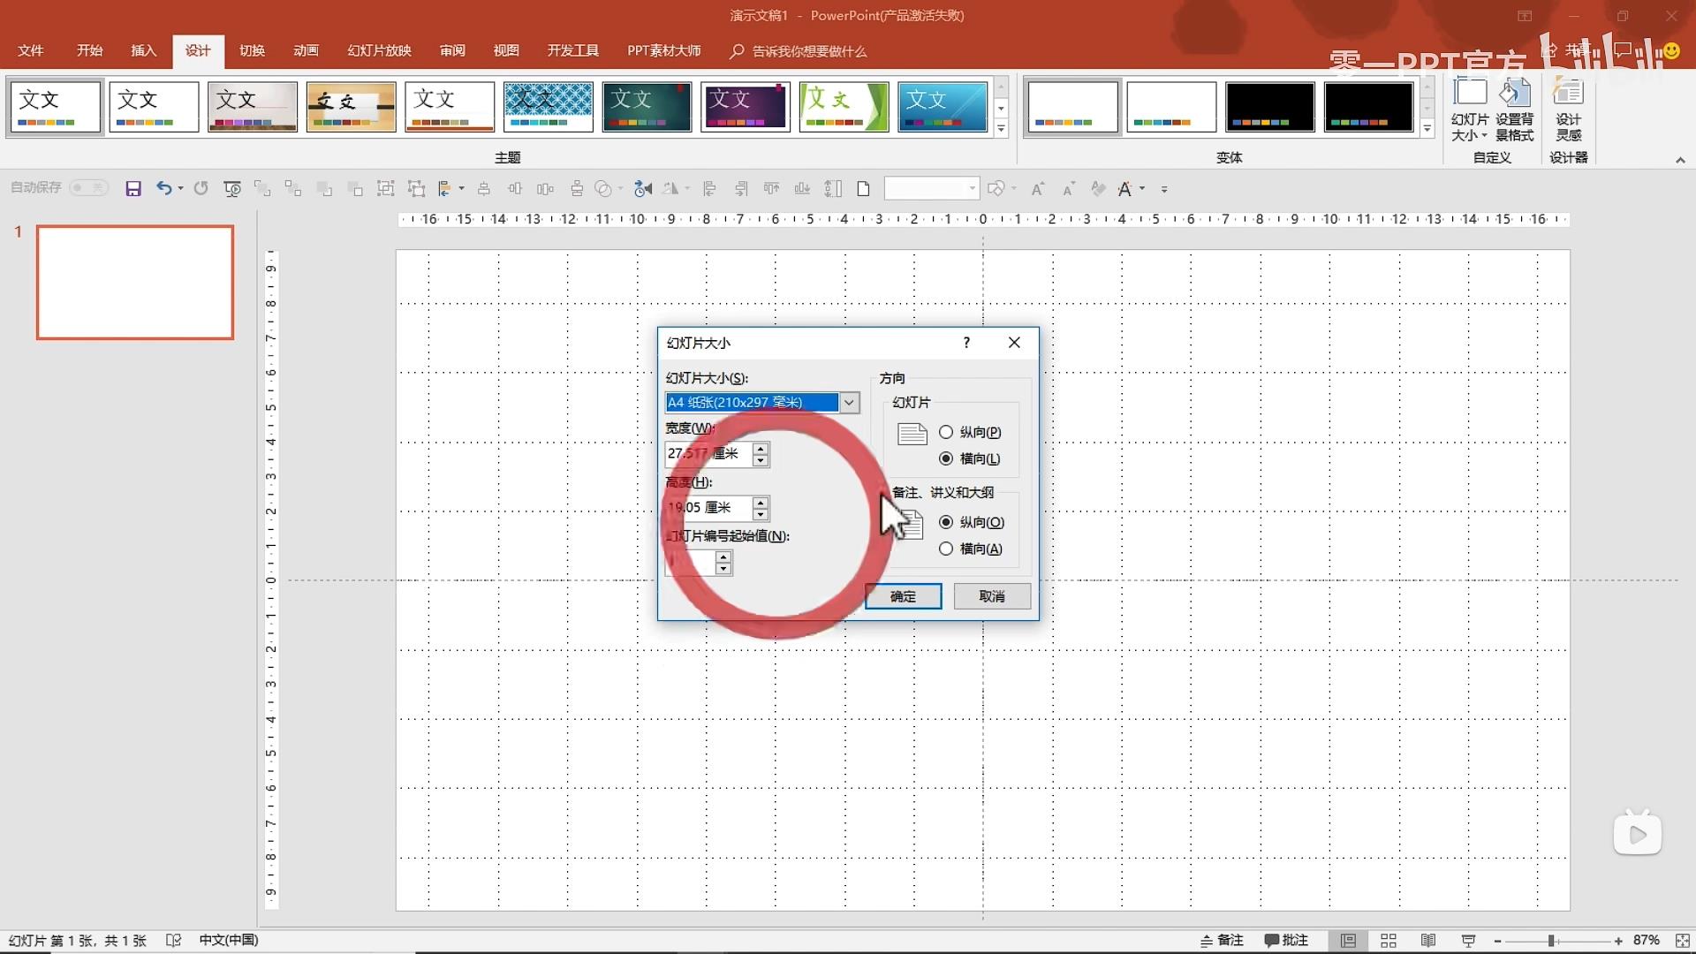
Task: Click the zoom slider handle
Action: pos(1551,941)
